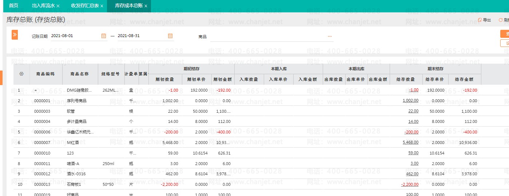Screen dimensions: 509x196
Task: Click product code 0000006
Action: [x=42, y=132]
